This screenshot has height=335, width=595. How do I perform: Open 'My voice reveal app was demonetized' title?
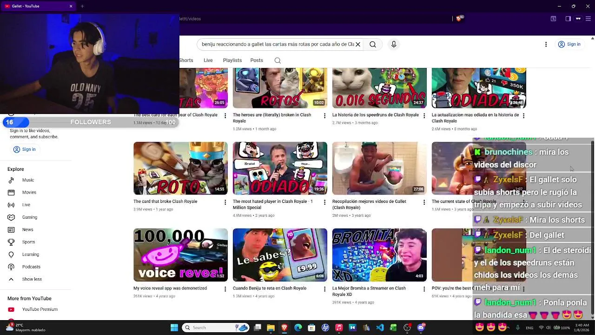170,288
